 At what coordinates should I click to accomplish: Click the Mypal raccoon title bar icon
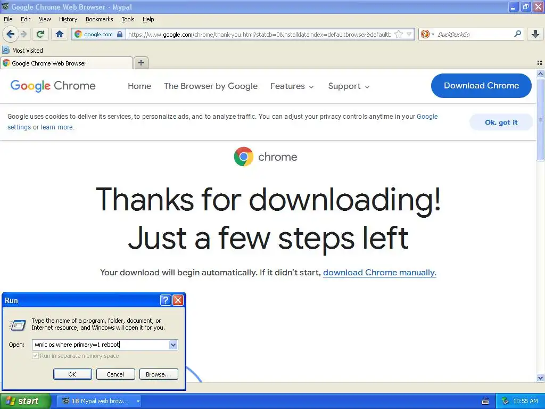[5, 6]
